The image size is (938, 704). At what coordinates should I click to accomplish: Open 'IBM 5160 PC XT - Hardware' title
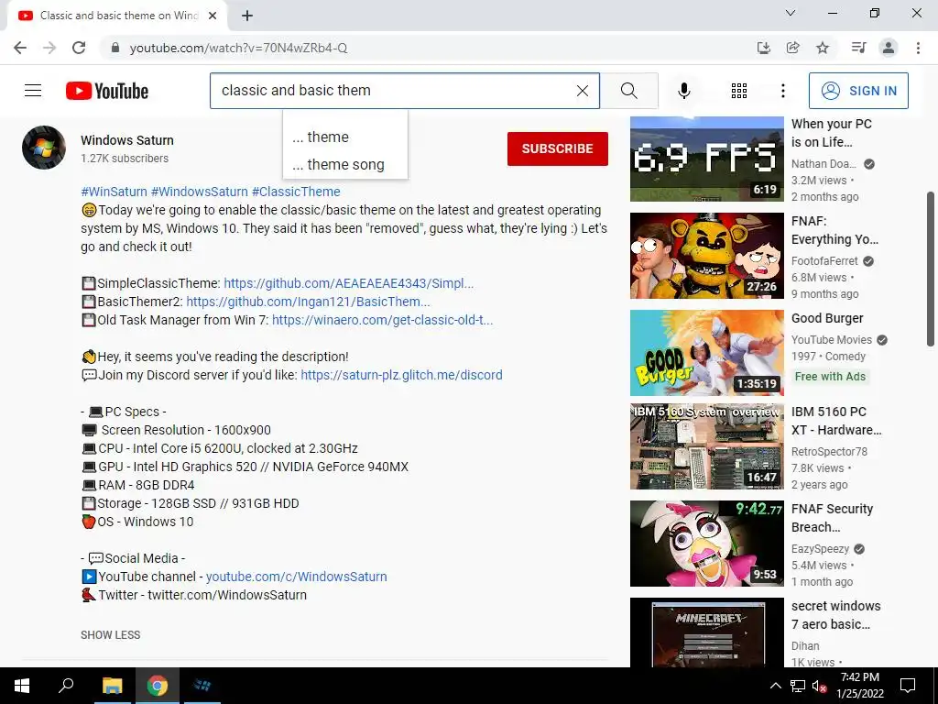coord(836,421)
